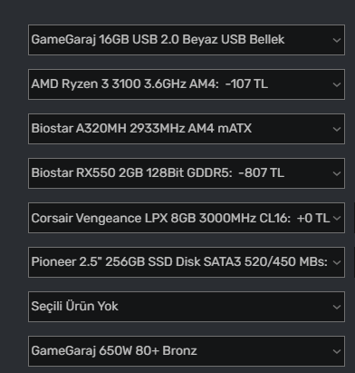Expand the Corsair Vengeance LPX 8GB RAM dropdown
The image size is (355, 373).
187,218
